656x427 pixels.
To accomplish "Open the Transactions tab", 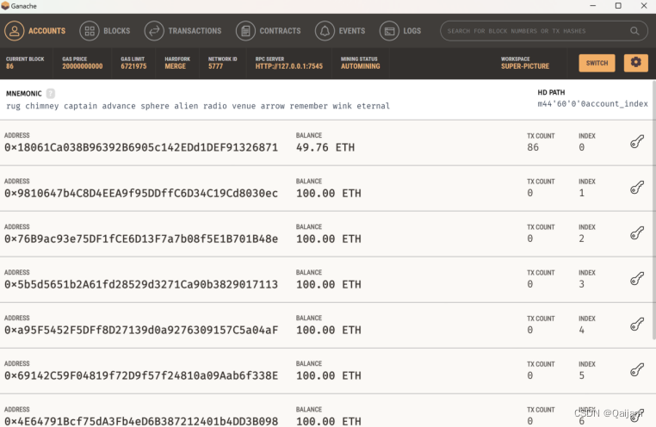I will [x=183, y=31].
